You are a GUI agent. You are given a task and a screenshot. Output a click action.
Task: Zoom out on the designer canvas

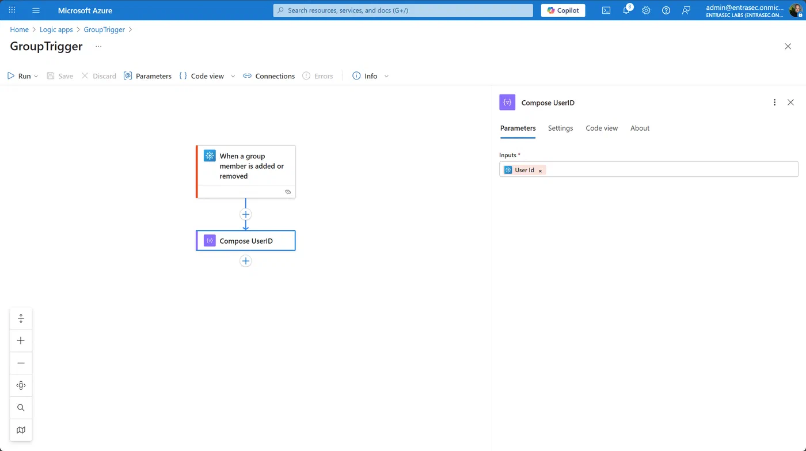[x=21, y=363]
